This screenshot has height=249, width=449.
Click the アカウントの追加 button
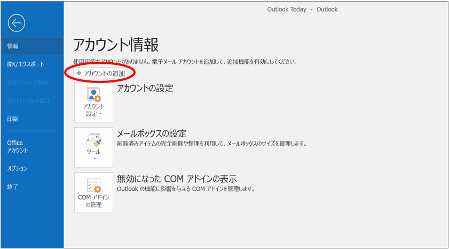(x=100, y=73)
